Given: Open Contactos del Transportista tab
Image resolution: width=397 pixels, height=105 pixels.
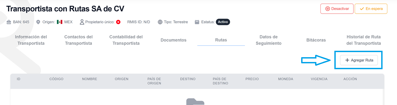Looking at the screenshot, I should 78,40.
